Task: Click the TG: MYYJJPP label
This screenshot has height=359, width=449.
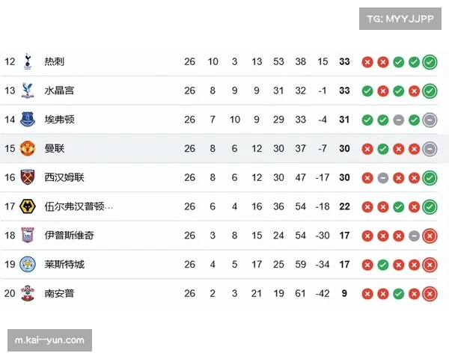Action: click(401, 18)
